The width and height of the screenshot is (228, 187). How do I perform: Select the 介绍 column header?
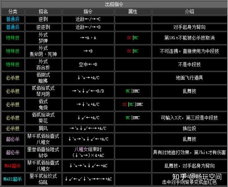(189, 12)
